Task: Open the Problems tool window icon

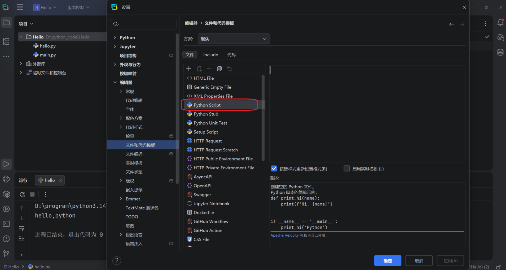Action: click(x=6, y=239)
